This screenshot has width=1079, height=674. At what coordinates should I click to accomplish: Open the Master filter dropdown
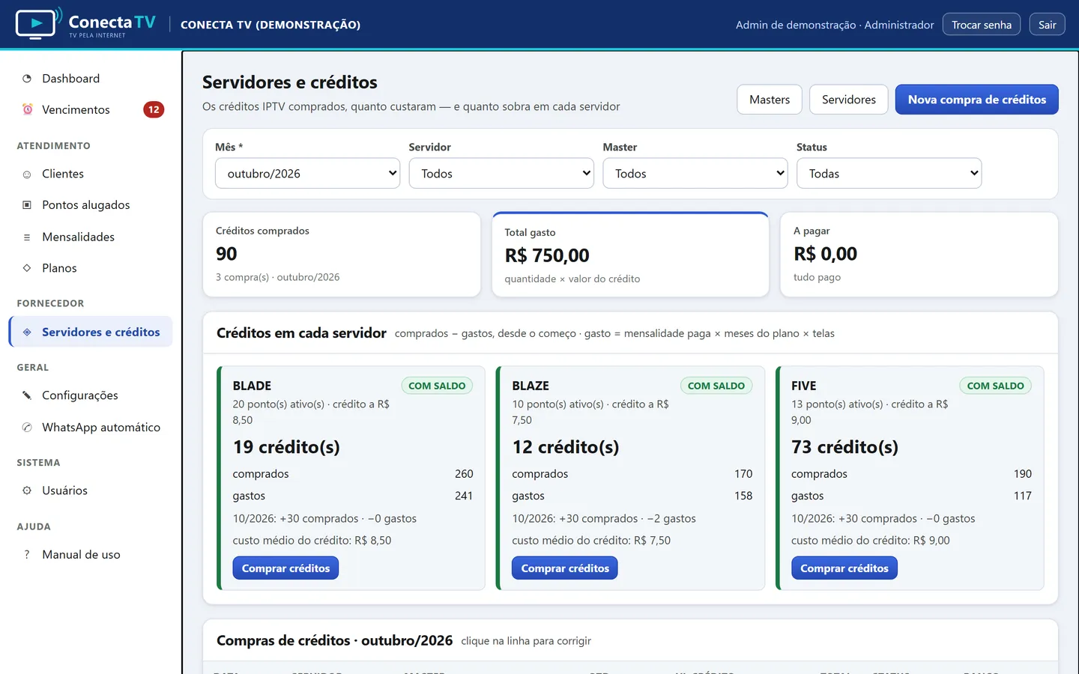695,173
